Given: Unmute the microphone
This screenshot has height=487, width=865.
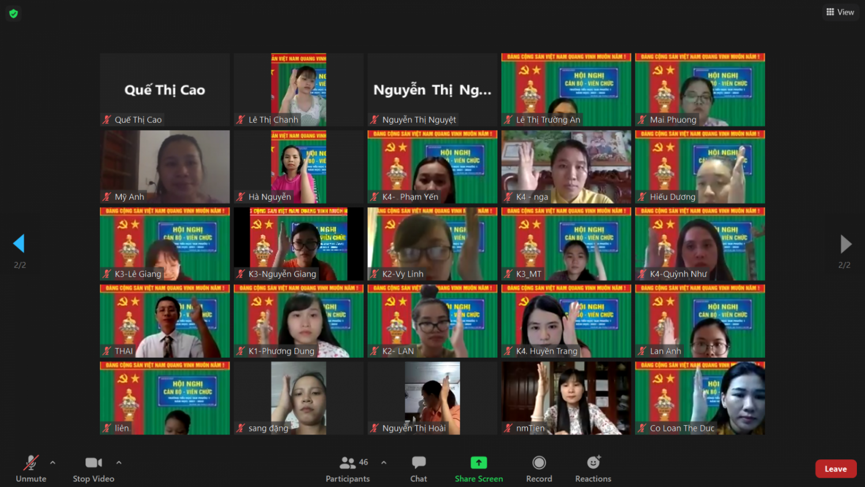Looking at the screenshot, I should click(31, 469).
